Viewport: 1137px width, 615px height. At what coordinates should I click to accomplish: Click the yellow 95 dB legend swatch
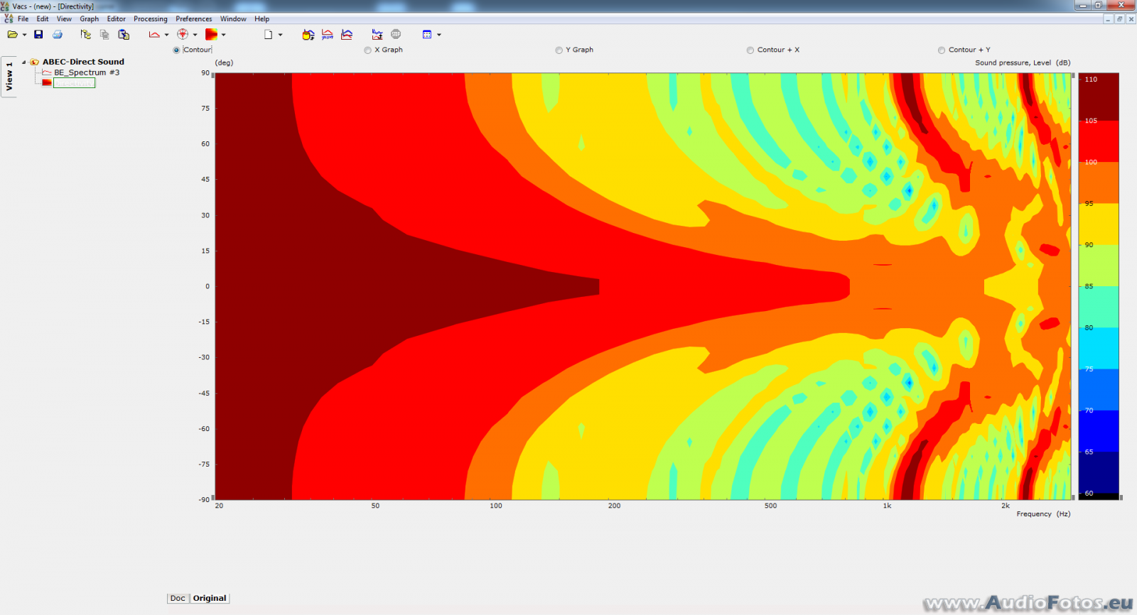point(1099,224)
